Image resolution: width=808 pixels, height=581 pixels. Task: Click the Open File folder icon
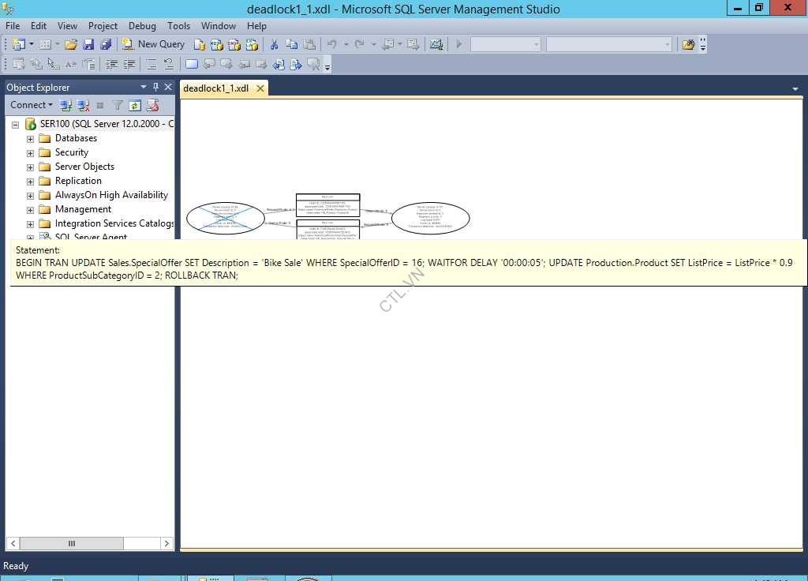71,44
